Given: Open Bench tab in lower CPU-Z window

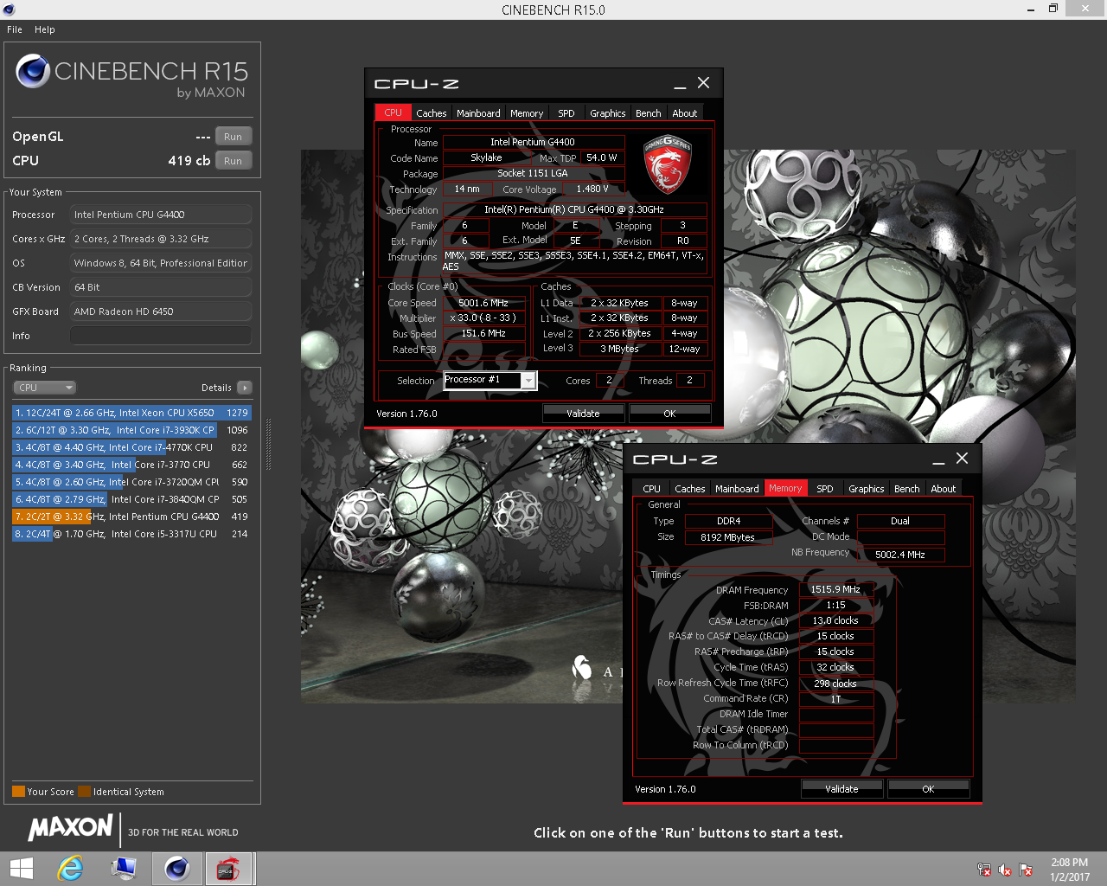Looking at the screenshot, I should click(907, 489).
